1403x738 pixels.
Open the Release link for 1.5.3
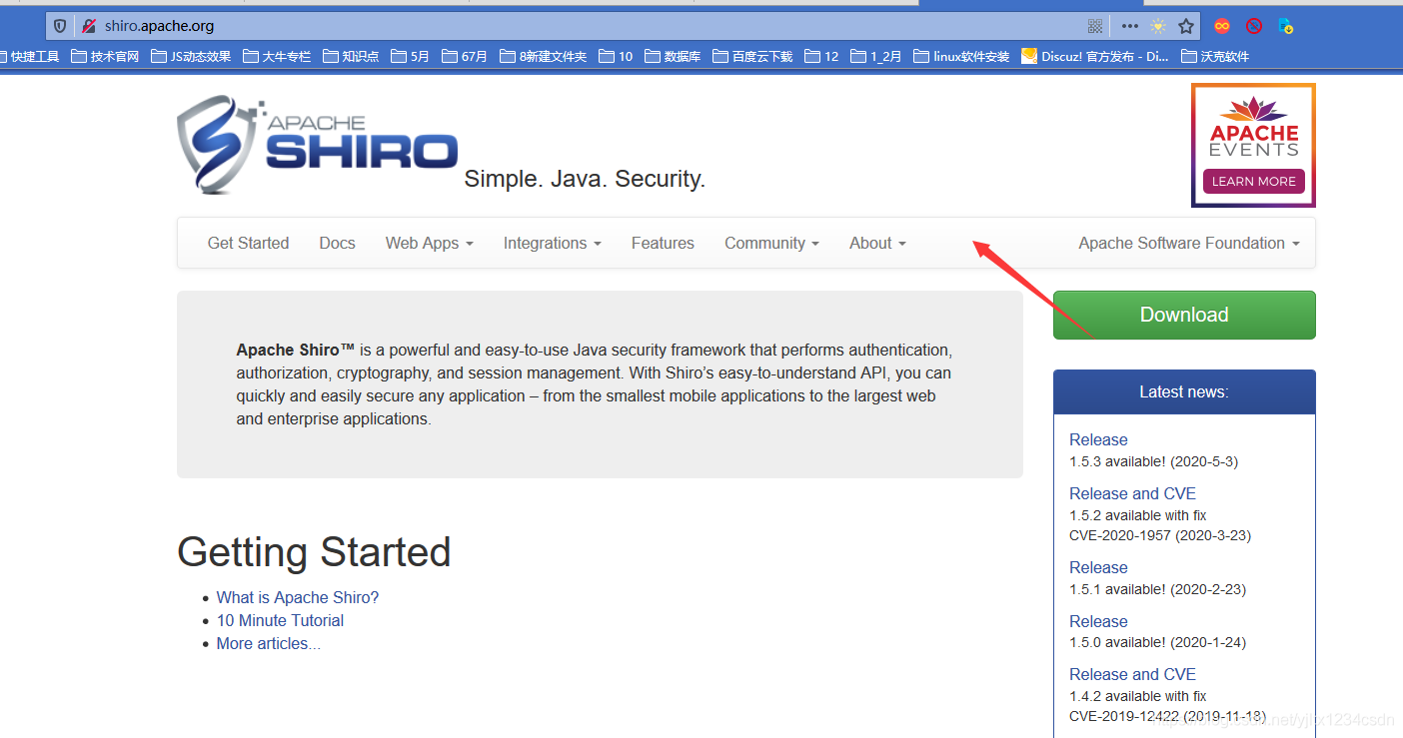pos(1098,439)
